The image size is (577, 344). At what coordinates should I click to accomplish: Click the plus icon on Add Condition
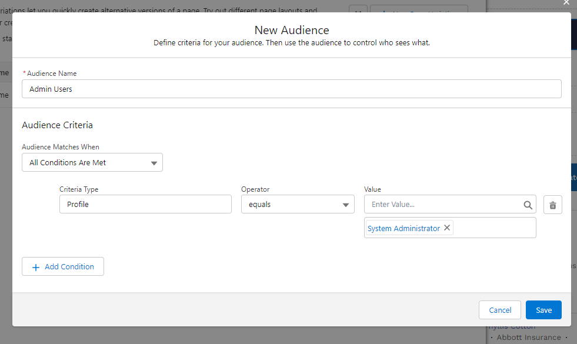pyautogui.click(x=37, y=266)
